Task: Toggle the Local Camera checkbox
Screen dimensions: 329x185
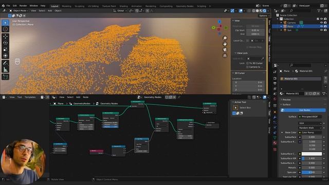Action: point(247,41)
